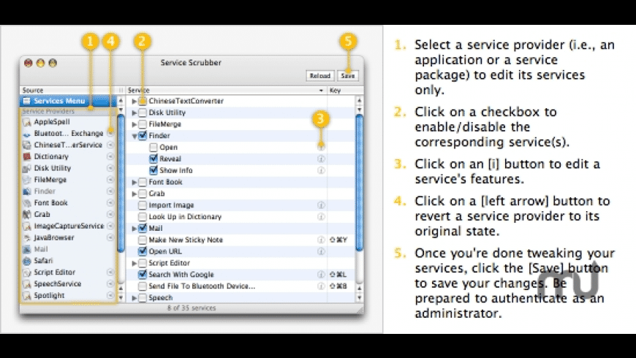Open info for the Open URL service
Viewport: 636px width, 358px height.
321,251
